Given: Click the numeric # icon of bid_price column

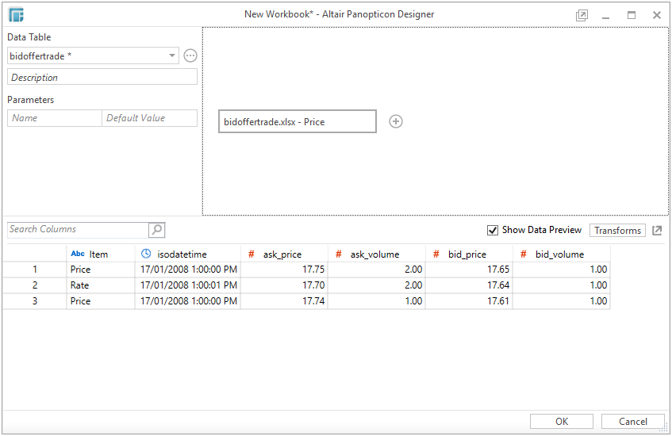Looking at the screenshot, I should (x=436, y=254).
